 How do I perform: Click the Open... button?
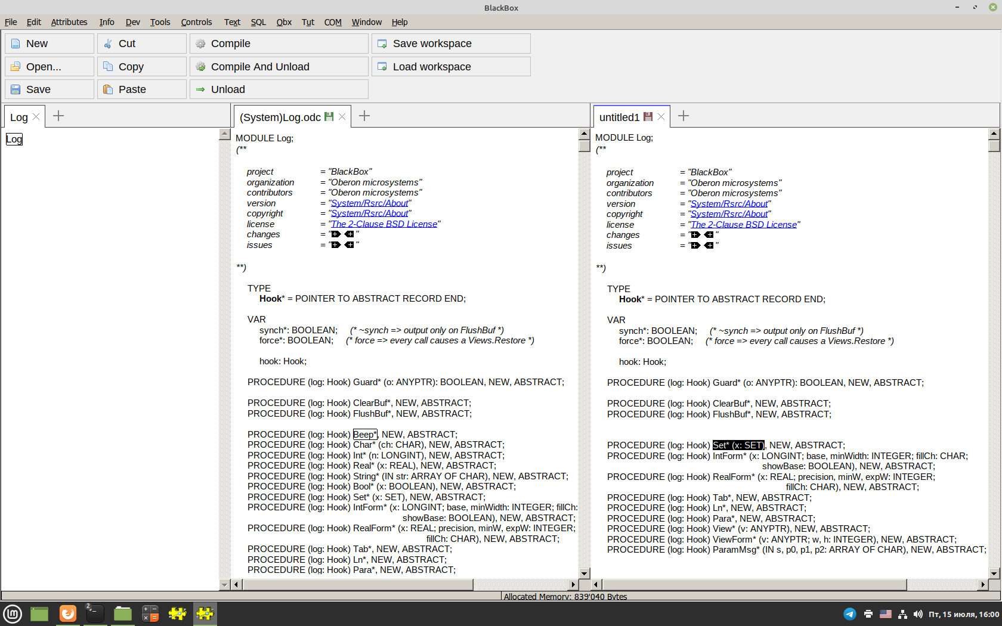click(49, 67)
